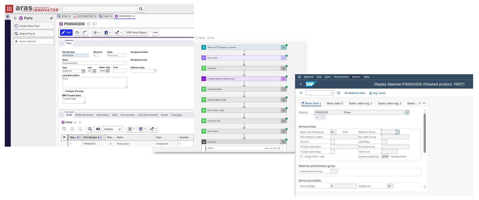This screenshot has width=479, height=200.
Task: Click the green checkmark in SAP toolbar
Action: coord(301,93)
